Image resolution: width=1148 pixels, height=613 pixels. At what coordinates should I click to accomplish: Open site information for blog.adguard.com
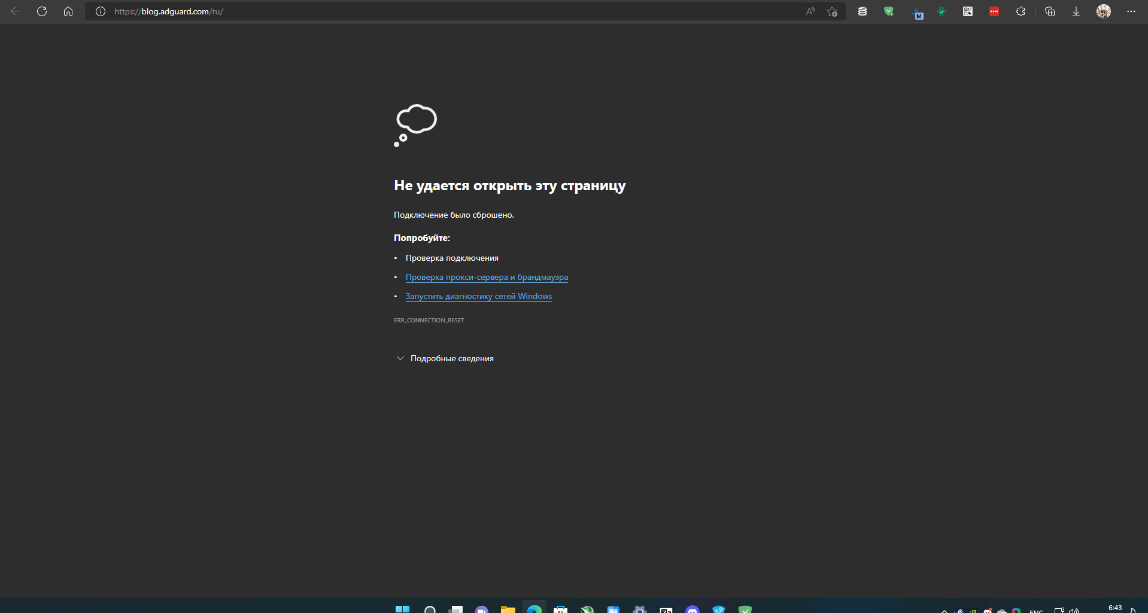99,11
